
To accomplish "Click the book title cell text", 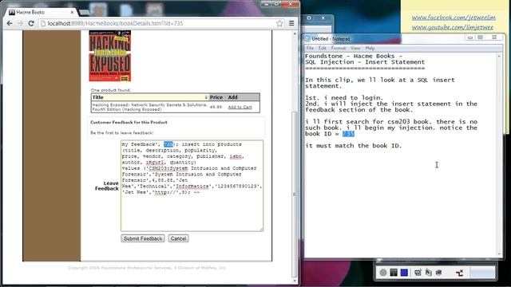I will 149,107.
